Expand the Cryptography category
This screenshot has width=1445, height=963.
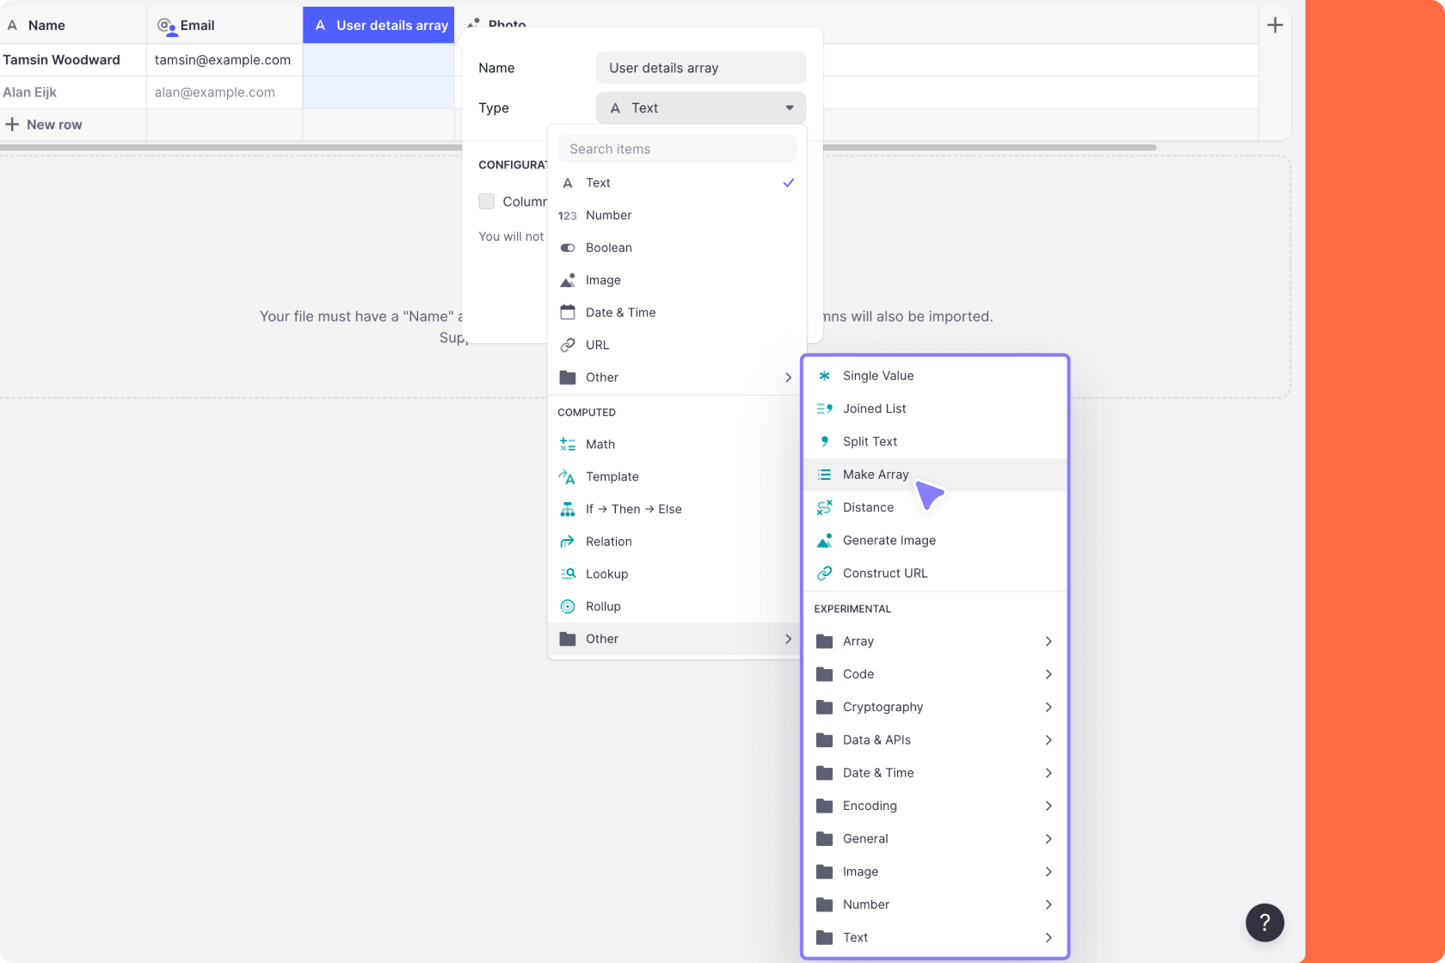[935, 707]
